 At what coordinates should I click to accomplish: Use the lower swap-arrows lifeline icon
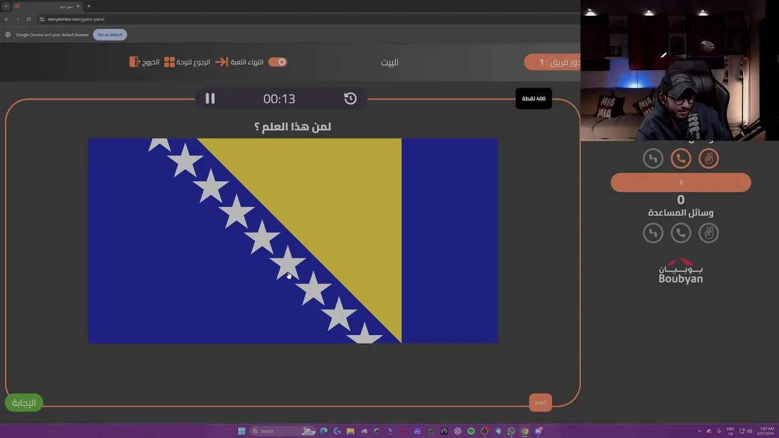point(653,233)
